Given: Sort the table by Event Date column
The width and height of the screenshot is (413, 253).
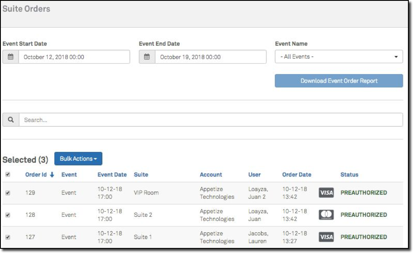Looking at the screenshot, I should coord(112,175).
